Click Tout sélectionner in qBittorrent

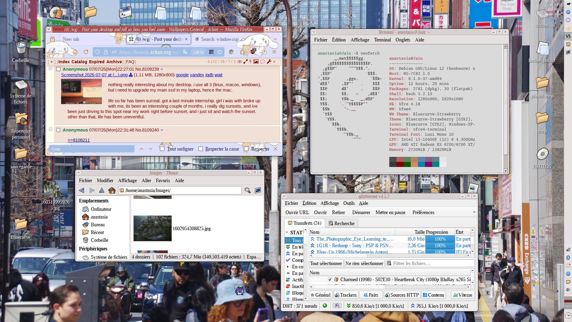coord(326,263)
